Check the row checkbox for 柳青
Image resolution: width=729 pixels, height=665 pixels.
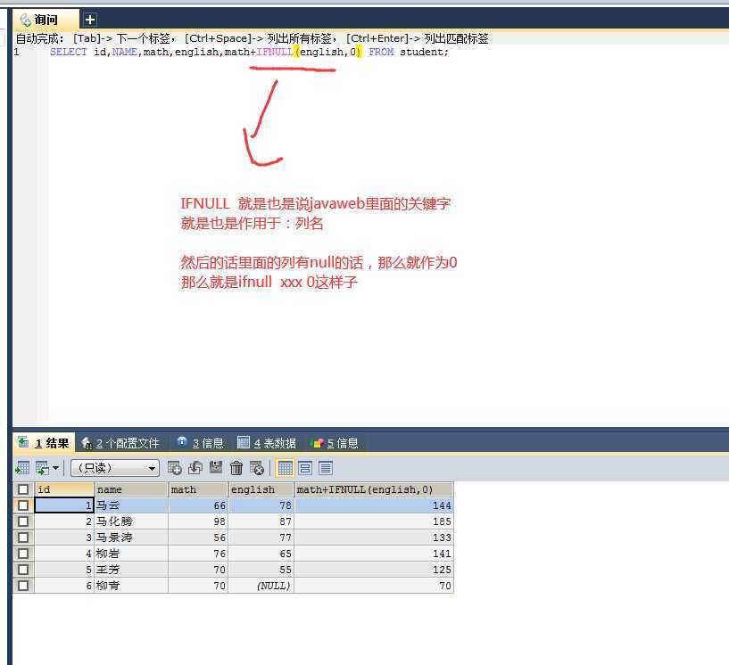(23, 586)
